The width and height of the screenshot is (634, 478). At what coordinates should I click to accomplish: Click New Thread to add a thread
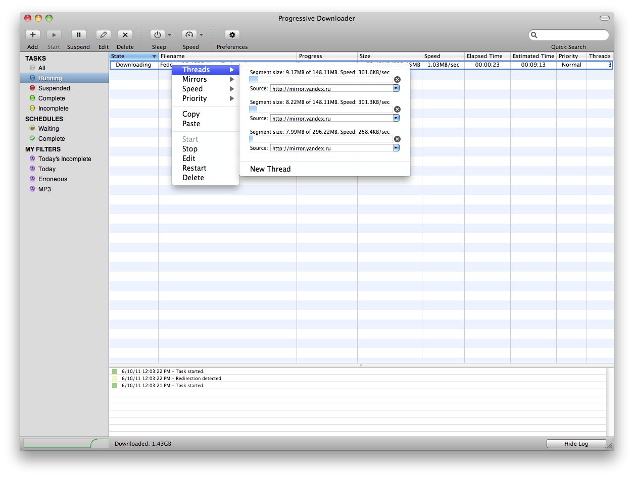point(270,169)
